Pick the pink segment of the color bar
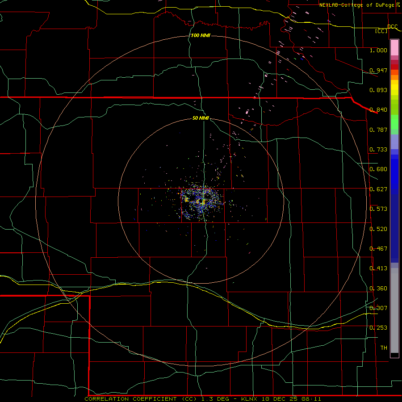This screenshot has height=402, width=402. point(394,48)
